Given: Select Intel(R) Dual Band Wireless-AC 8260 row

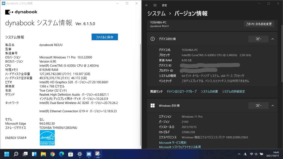Looking at the screenshot, I should [78, 103].
